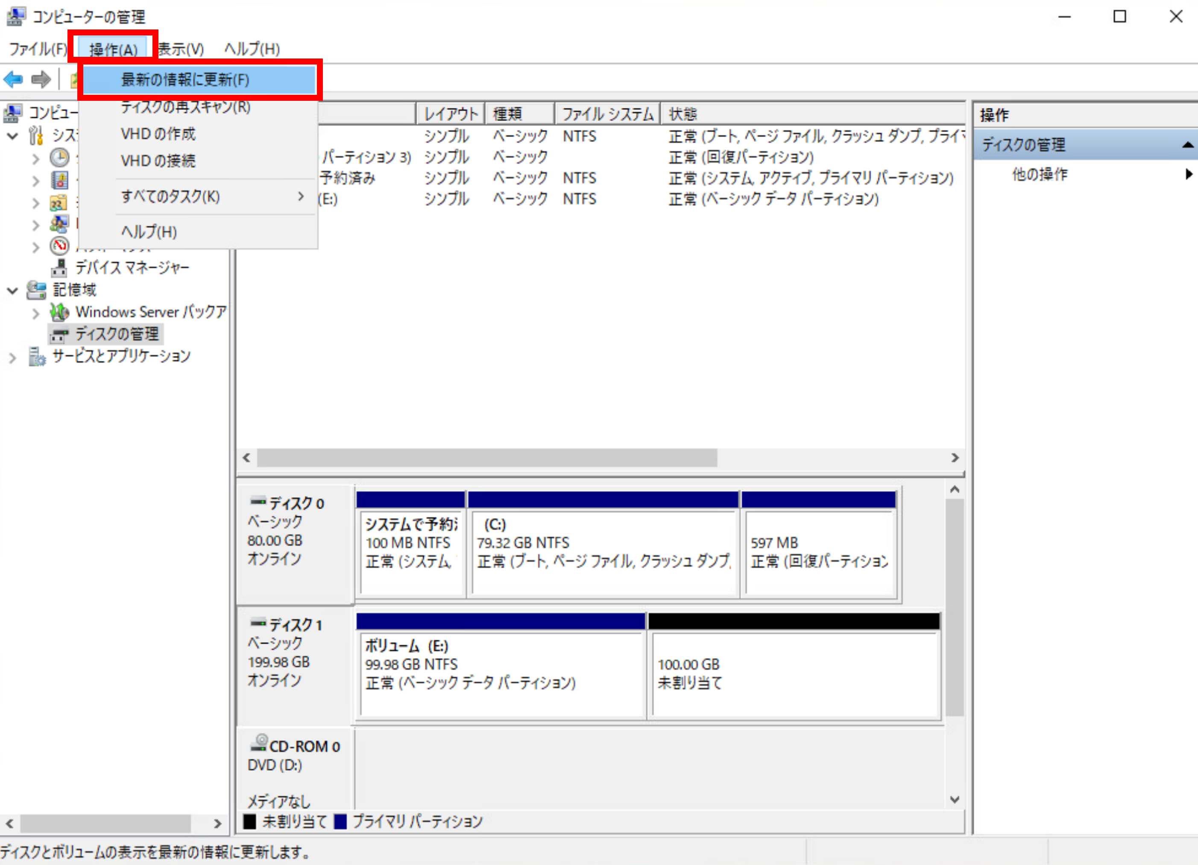Open the 表示(V) menu
This screenshot has width=1198, height=865.
[x=181, y=49]
